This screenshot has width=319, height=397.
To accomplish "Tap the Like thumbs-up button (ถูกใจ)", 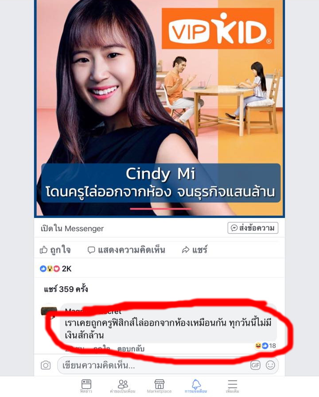I will 55,250.
